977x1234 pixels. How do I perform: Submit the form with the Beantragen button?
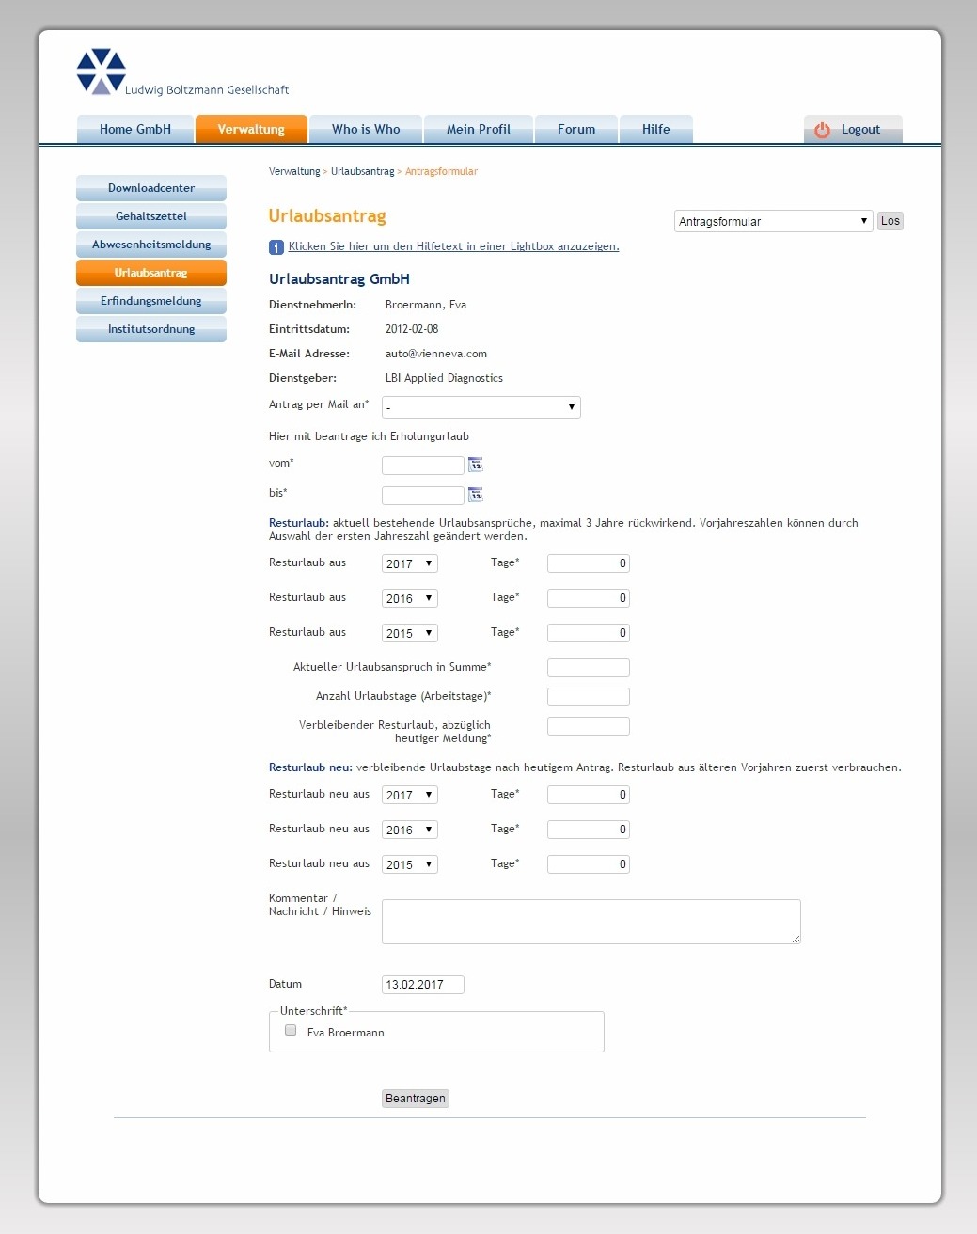415,1098
